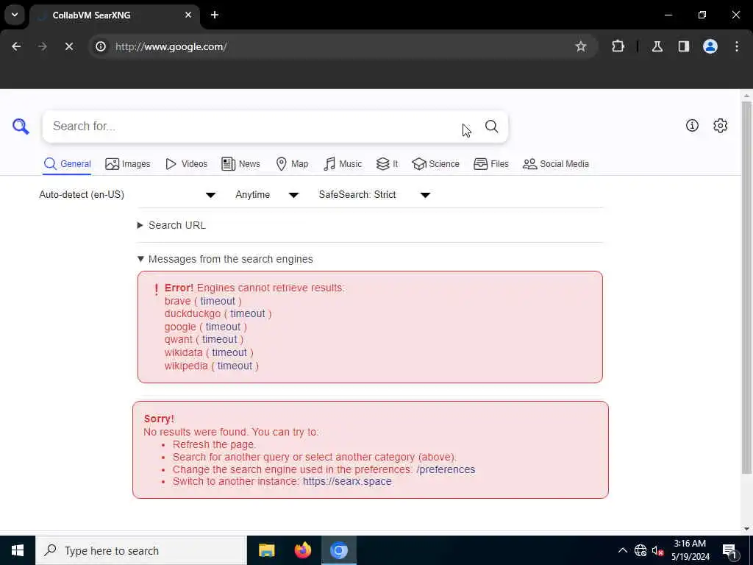Switch to the Map category
753x565 pixels.
click(292, 164)
